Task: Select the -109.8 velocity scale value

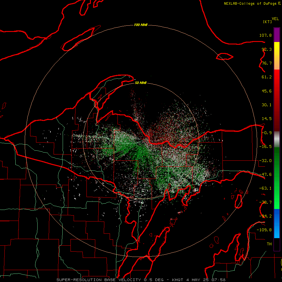Action: tap(264, 230)
